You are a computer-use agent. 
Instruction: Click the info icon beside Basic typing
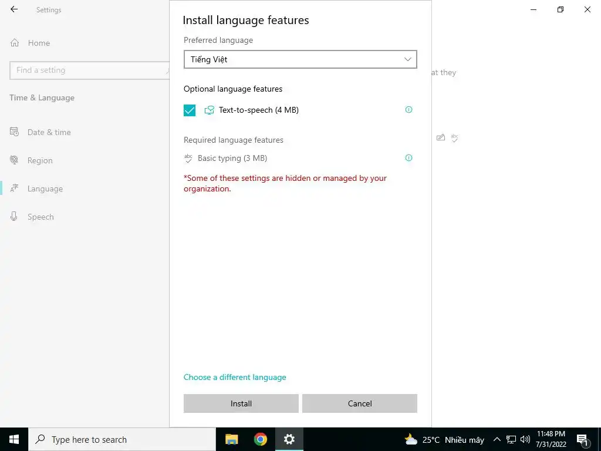click(408, 158)
